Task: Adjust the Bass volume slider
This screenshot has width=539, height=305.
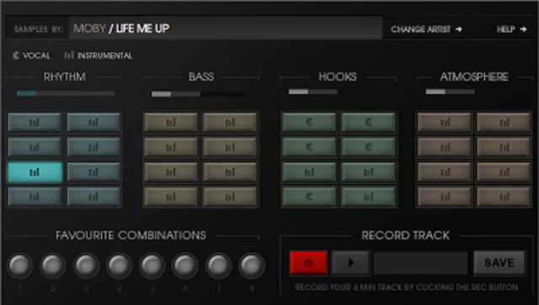Action: tap(200, 93)
